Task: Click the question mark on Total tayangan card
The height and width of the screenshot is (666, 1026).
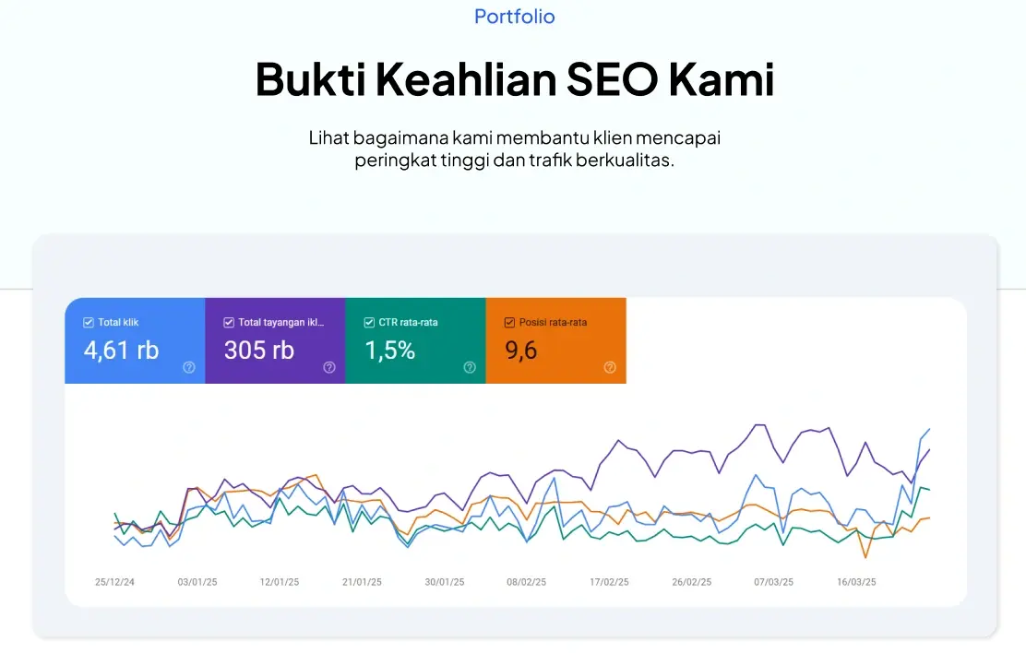Action: 328,367
